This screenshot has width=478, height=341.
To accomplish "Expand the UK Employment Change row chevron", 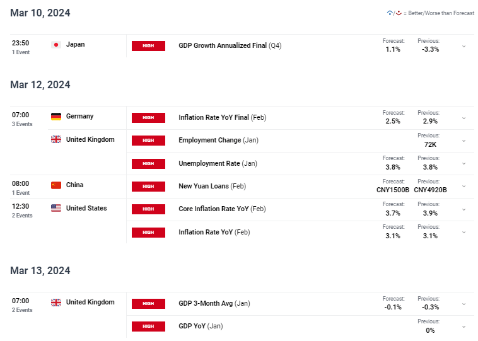I will point(463,141).
